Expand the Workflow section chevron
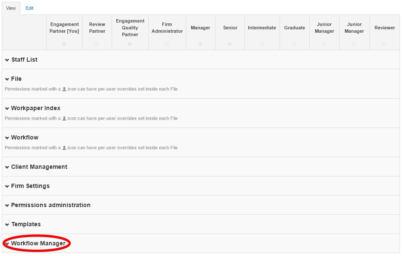 tap(7, 138)
